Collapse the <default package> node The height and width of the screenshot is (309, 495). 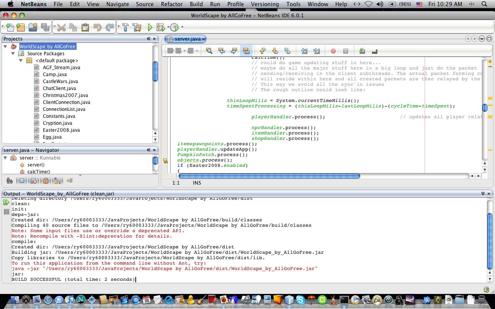(20, 60)
